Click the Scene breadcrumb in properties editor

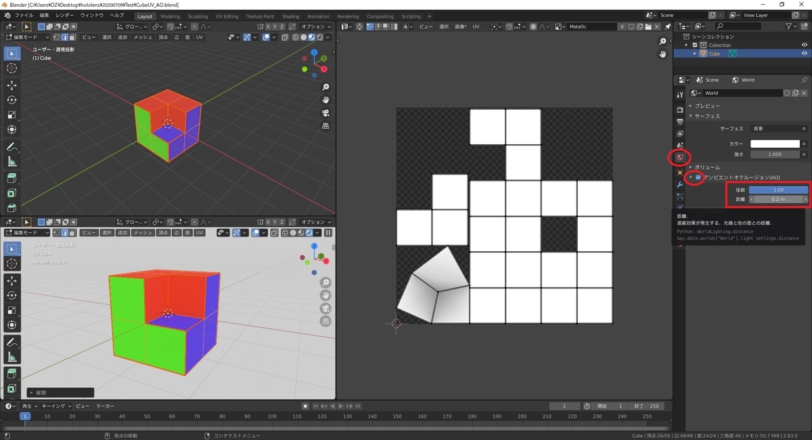(707, 80)
